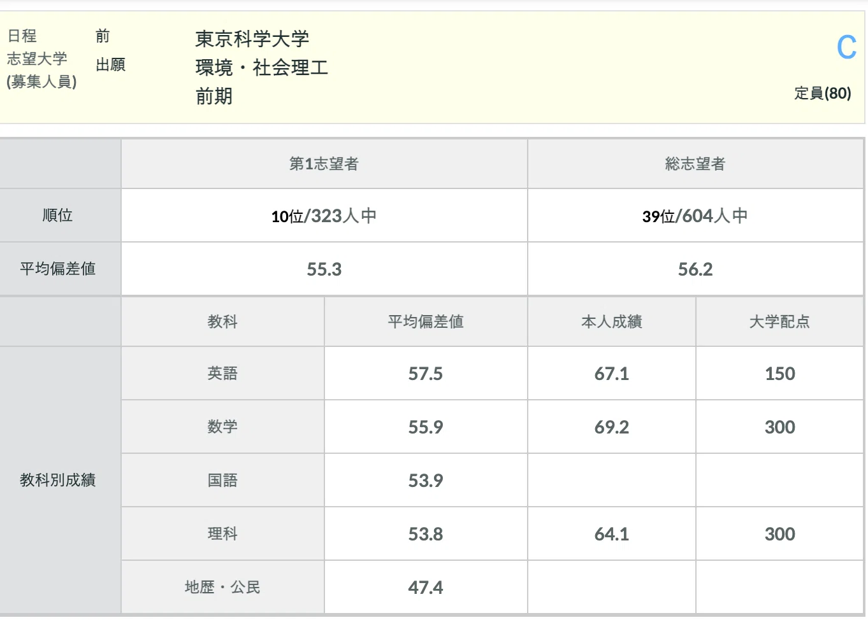Click the 英語 average value 57.5

pyautogui.click(x=426, y=374)
